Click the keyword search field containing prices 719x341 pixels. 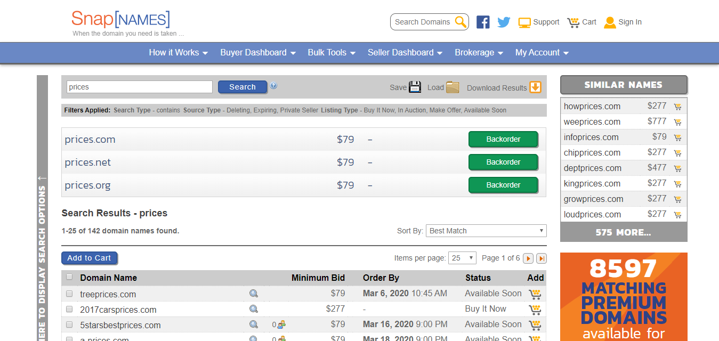point(139,87)
